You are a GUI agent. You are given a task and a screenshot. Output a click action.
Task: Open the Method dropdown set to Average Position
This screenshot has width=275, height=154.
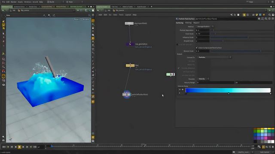[205, 27]
